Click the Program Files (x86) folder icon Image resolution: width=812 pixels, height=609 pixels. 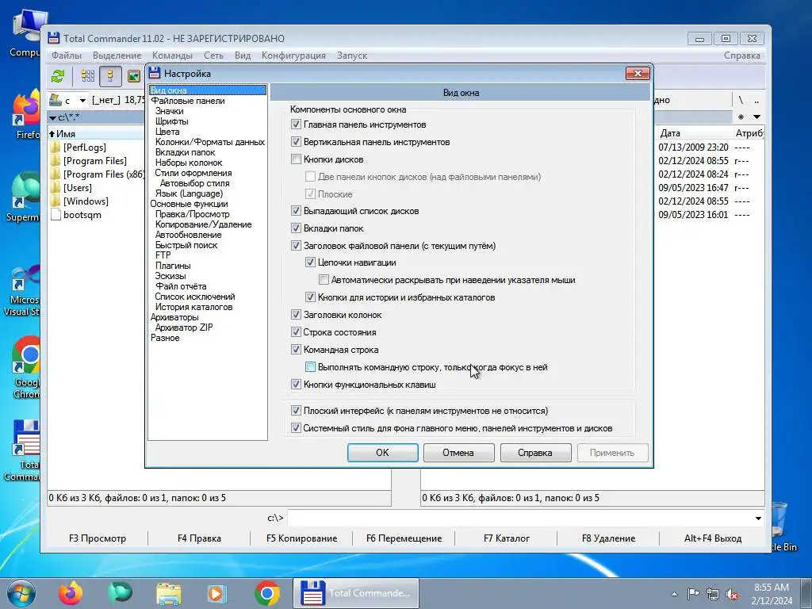(x=56, y=174)
